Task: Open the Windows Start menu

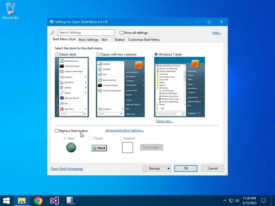Action: click(x=6, y=201)
